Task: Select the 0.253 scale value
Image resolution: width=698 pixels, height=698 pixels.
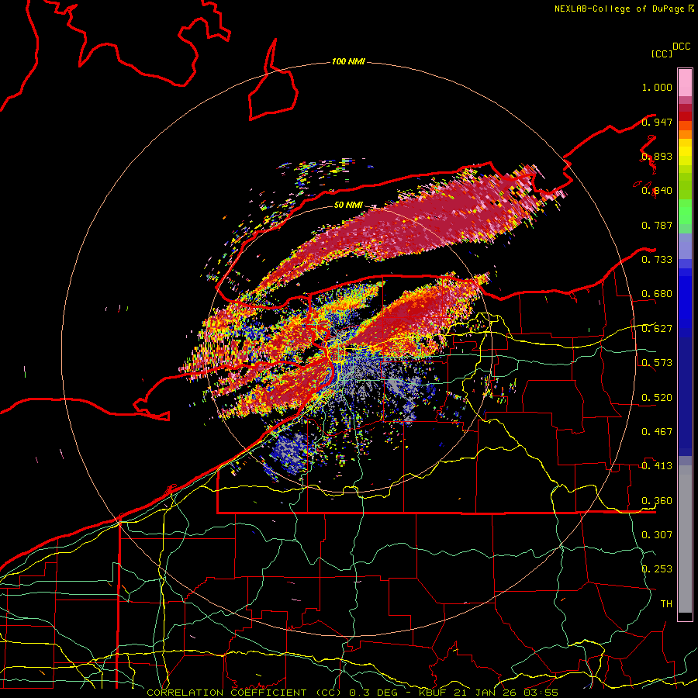Action: [657, 569]
